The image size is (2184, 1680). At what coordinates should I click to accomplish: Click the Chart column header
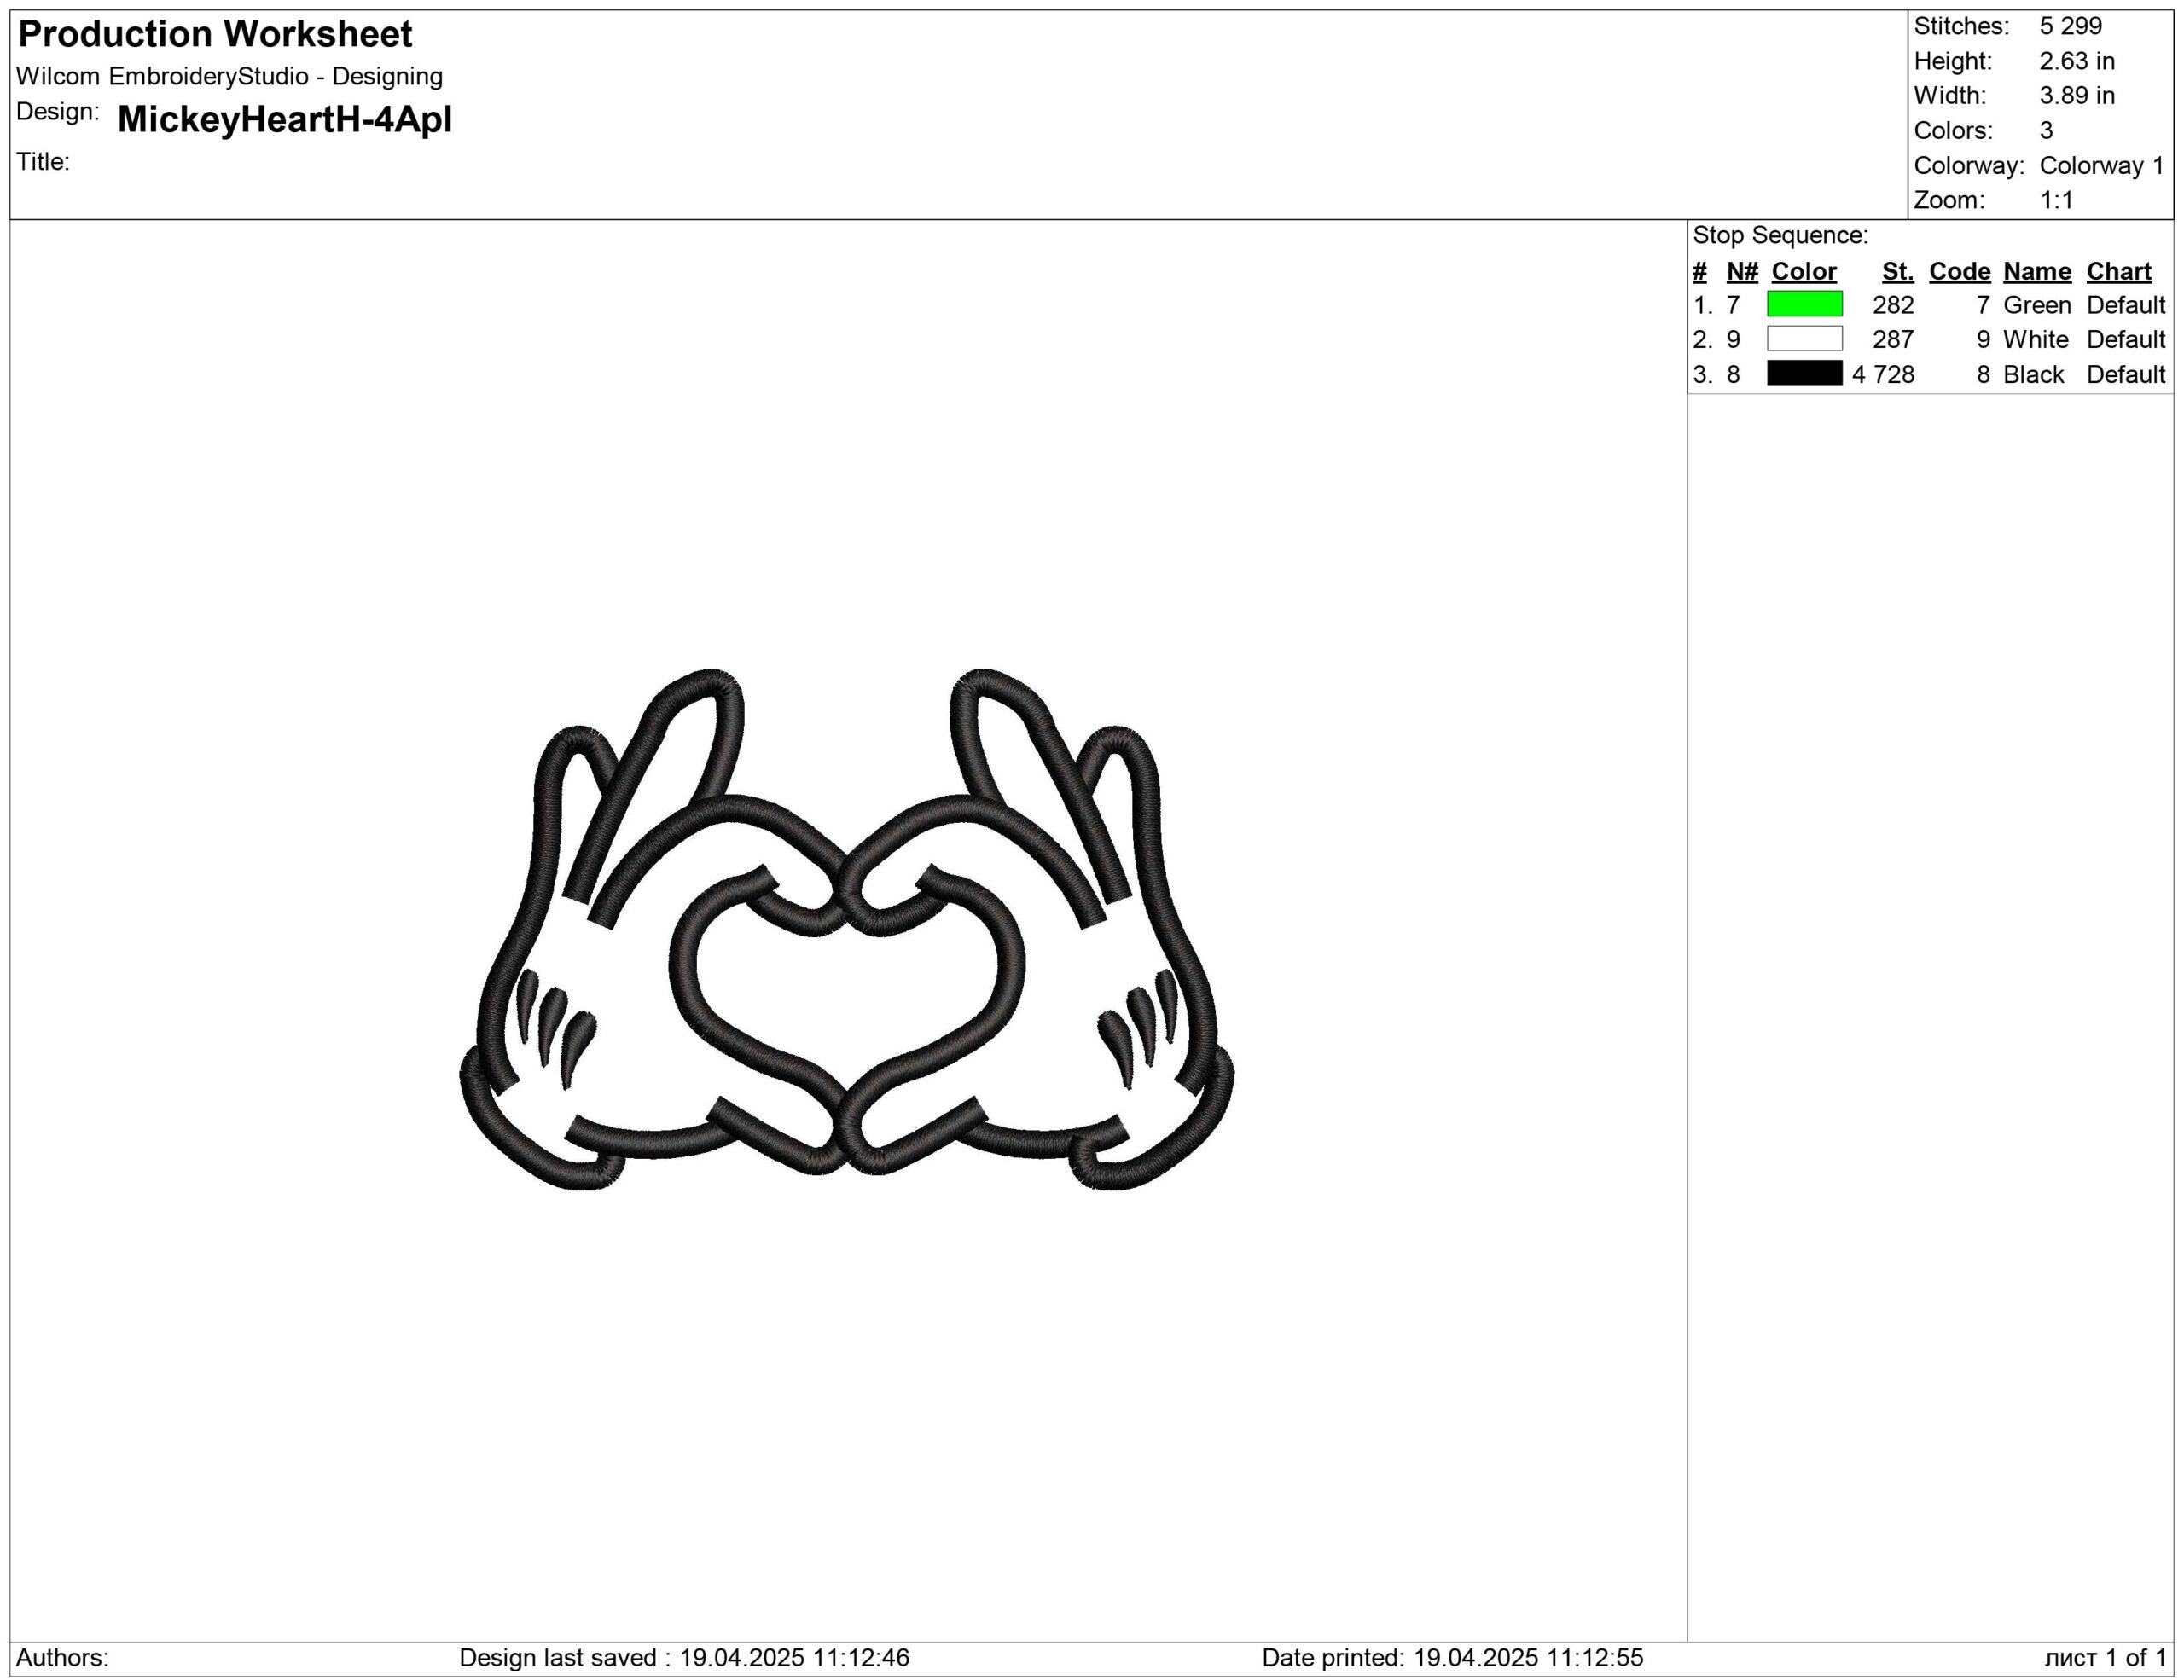2118,271
